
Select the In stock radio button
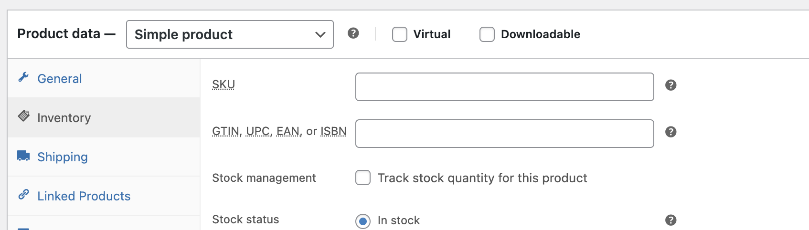pos(363,221)
